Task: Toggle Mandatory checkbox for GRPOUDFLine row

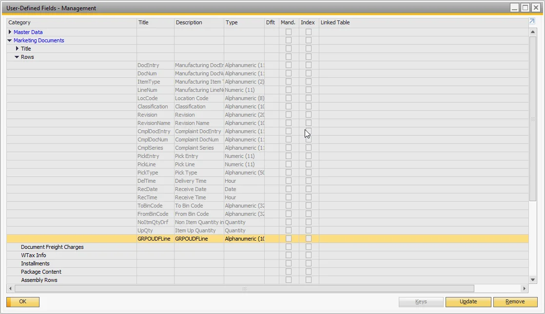Action: tap(289, 239)
